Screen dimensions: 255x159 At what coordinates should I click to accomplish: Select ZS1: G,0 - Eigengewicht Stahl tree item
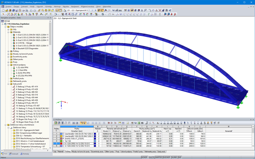point(28,130)
